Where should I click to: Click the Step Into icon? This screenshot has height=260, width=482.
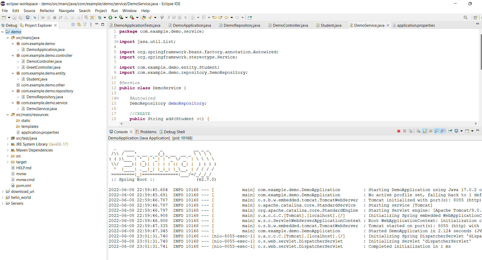coord(66,17)
